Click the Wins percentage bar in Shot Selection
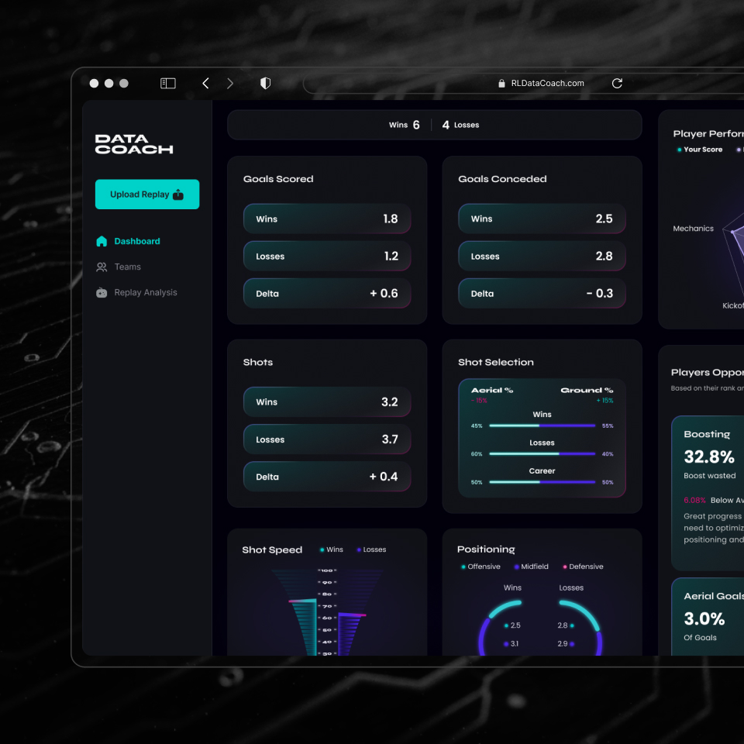744x744 pixels. pyautogui.click(x=542, y=425)
